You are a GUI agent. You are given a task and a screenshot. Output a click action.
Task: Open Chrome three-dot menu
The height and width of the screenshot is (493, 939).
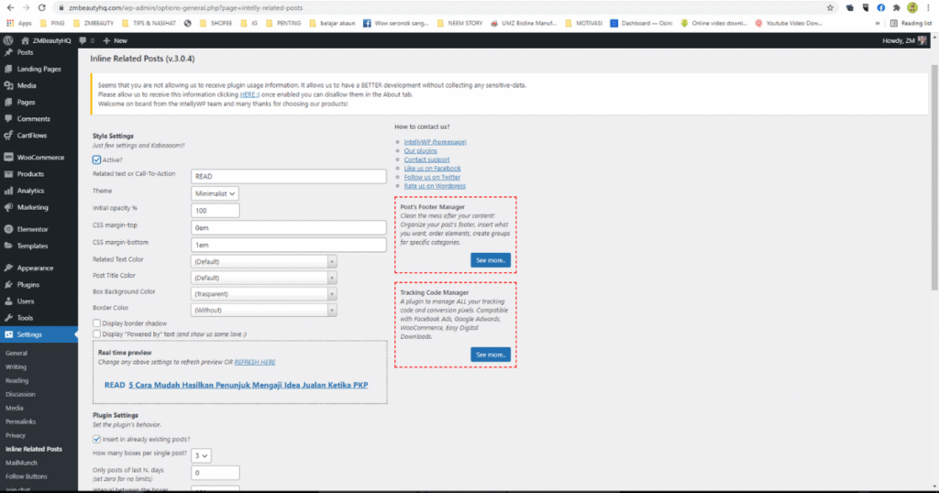pyautogui.click(x=928, y=7)
